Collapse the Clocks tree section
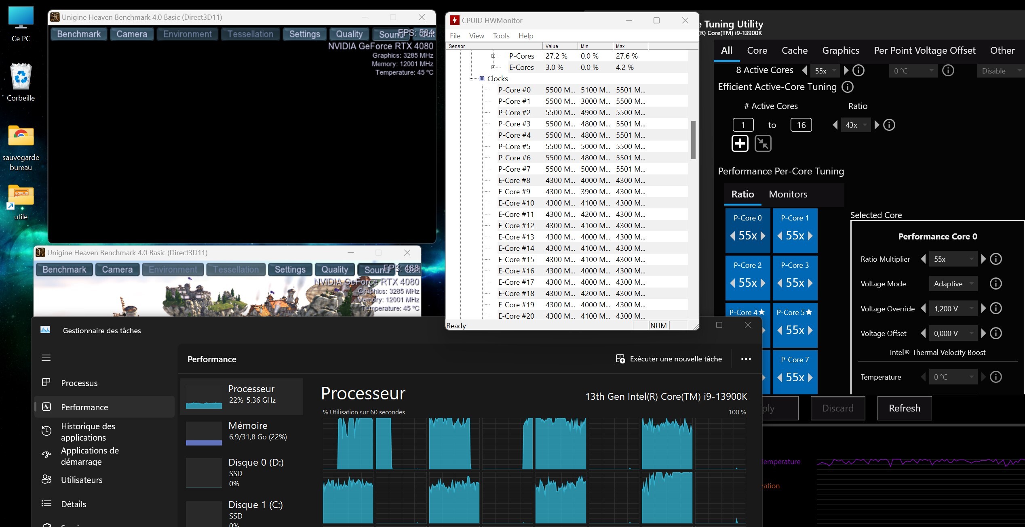 tap(471, 79)
